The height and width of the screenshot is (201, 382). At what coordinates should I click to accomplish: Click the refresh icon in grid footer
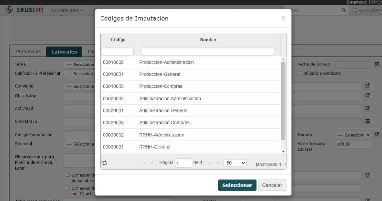point(105,163)
